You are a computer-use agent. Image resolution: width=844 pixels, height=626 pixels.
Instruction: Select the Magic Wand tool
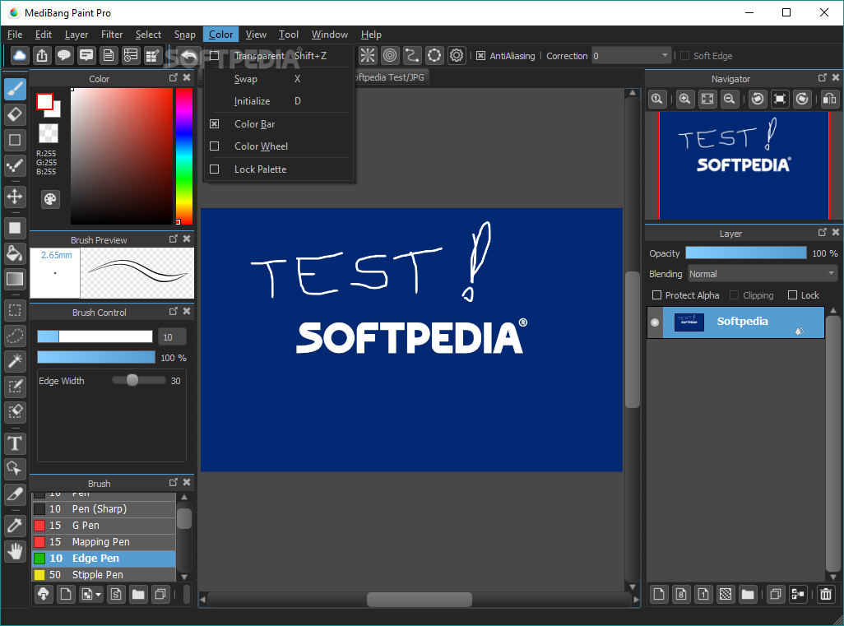click(x=15, y=360)
